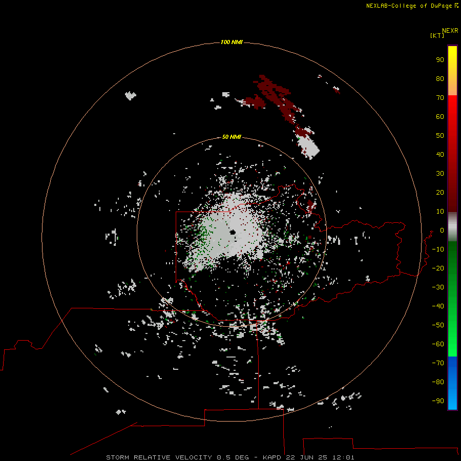Click the gray zero-velocity segment of the color bar
Viewport: 461px width, 461px height.
point(452,227)
